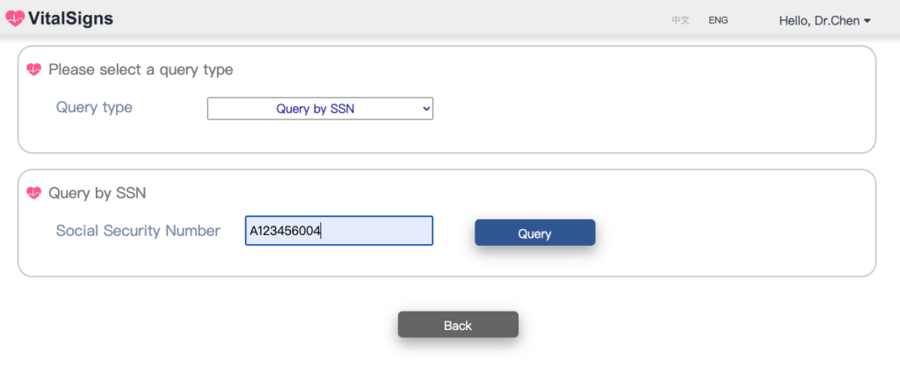Click the gray Back button

tap(458, 325)
